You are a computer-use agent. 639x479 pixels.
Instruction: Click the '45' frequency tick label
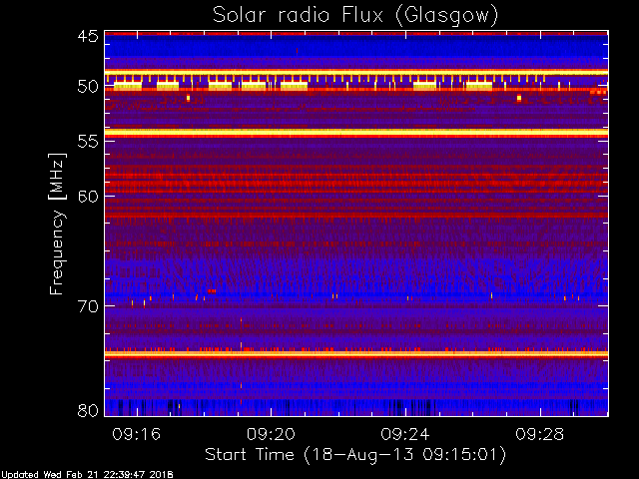pos(89,37)
